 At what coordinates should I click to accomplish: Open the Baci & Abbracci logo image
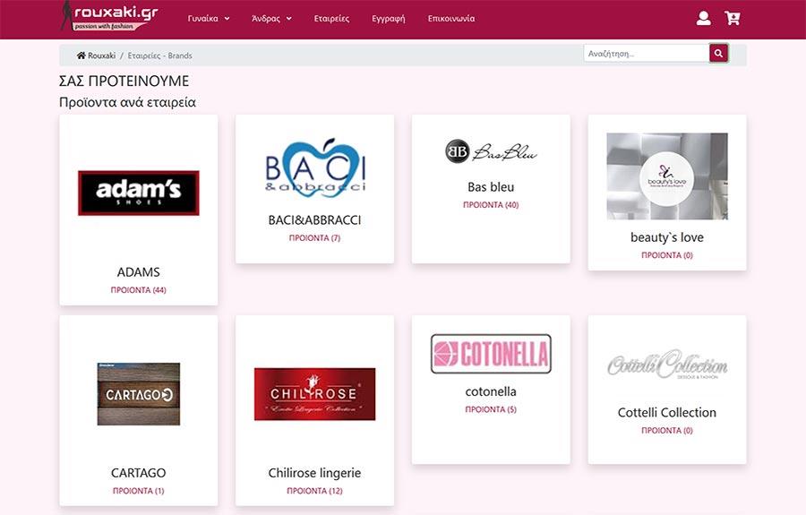tap(315, 168)
